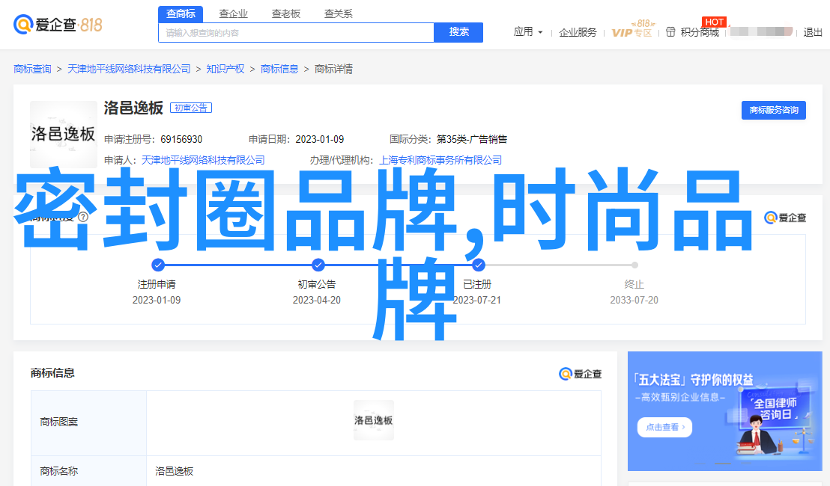
Task: Click 退出 to log out
Action: 813,32
